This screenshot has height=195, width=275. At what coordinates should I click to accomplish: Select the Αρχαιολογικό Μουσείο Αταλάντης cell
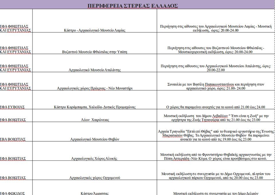[x=95, y=70]
